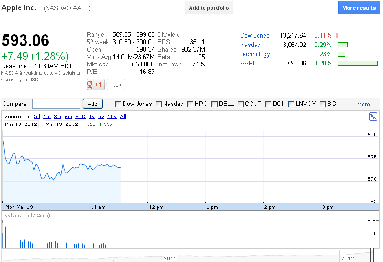Click the Open value 598.37
This screenshot has height=262, width=383.
tap(145, 50)
